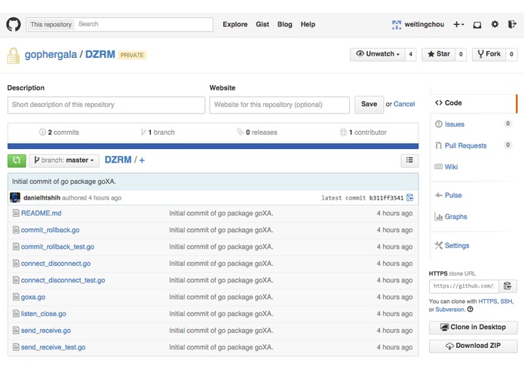Open Explore in the top navigation
The image size is (524, 372).
[x=235, y=24]
